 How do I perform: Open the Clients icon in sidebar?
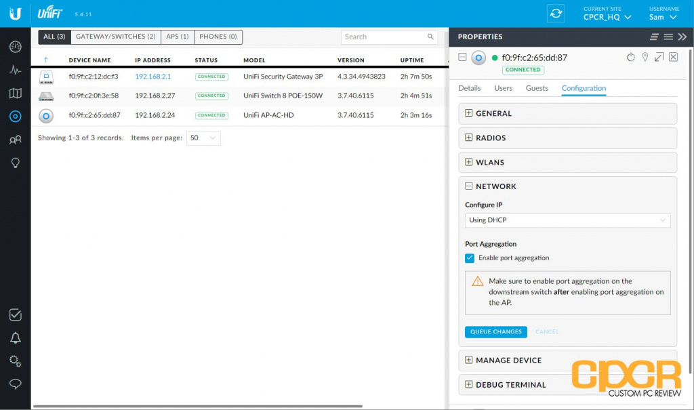(15, 140)
